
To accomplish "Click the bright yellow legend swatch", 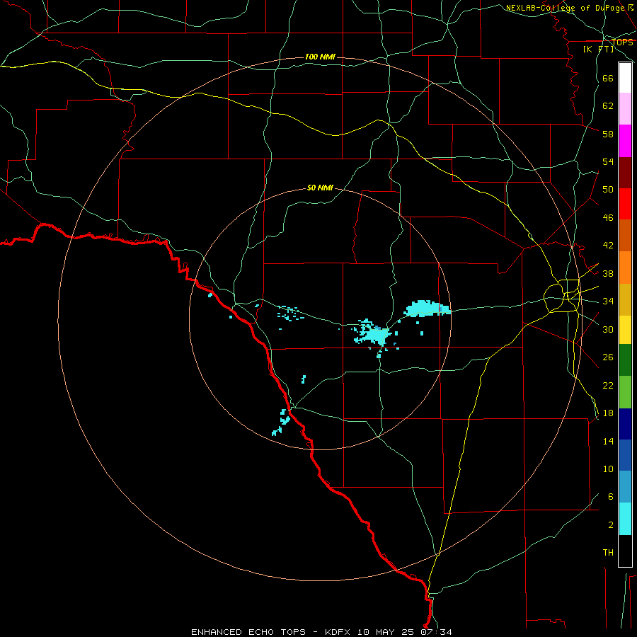I will [625, 330].
